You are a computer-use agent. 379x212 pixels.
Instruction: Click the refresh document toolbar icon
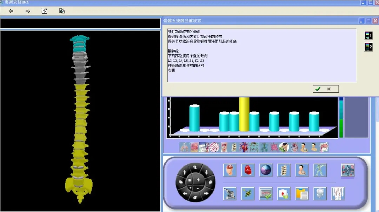click(x=45, y=11)
